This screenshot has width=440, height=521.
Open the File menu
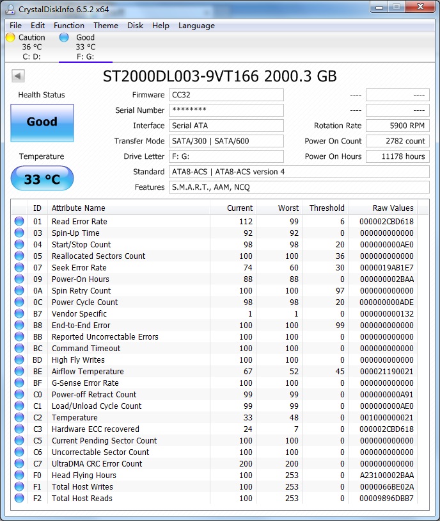(x=15, y=26)
